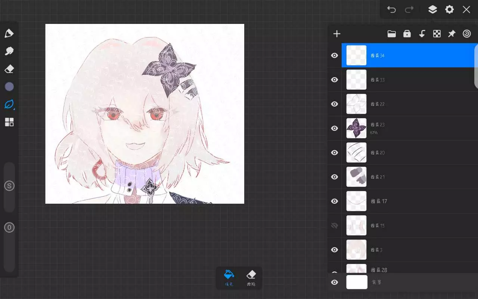This screenshot has height=299, width=478.
Task: Select the smudge blend tool
Action: pos(9,51)
